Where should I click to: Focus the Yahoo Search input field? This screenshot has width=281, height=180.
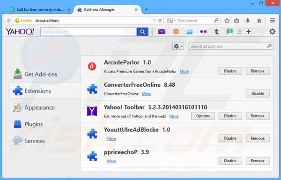click(x=89, y=32)
